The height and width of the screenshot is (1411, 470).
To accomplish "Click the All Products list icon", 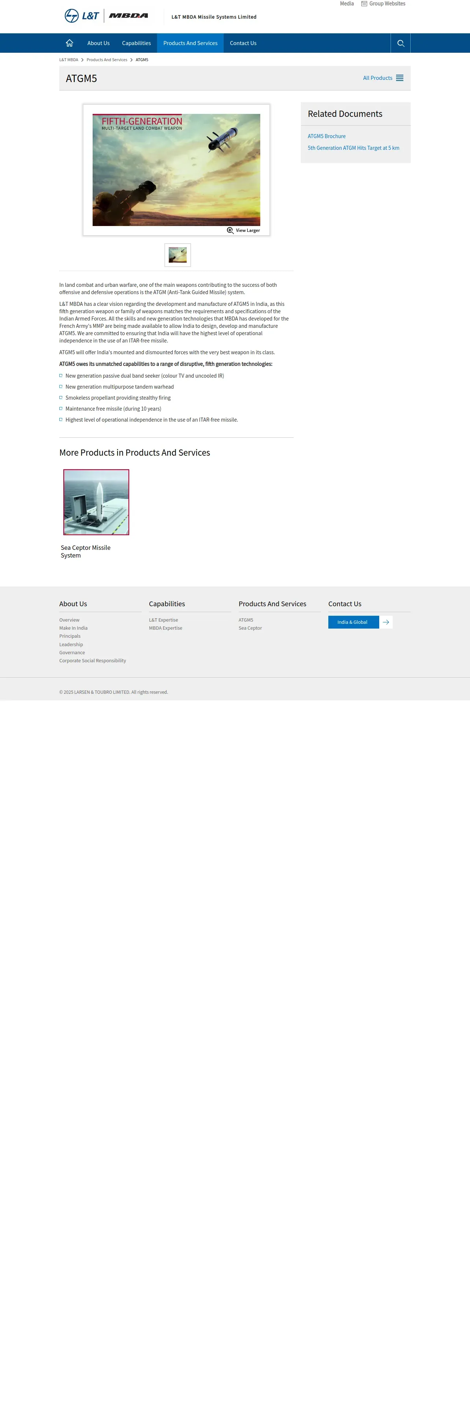I will (400, 78).
